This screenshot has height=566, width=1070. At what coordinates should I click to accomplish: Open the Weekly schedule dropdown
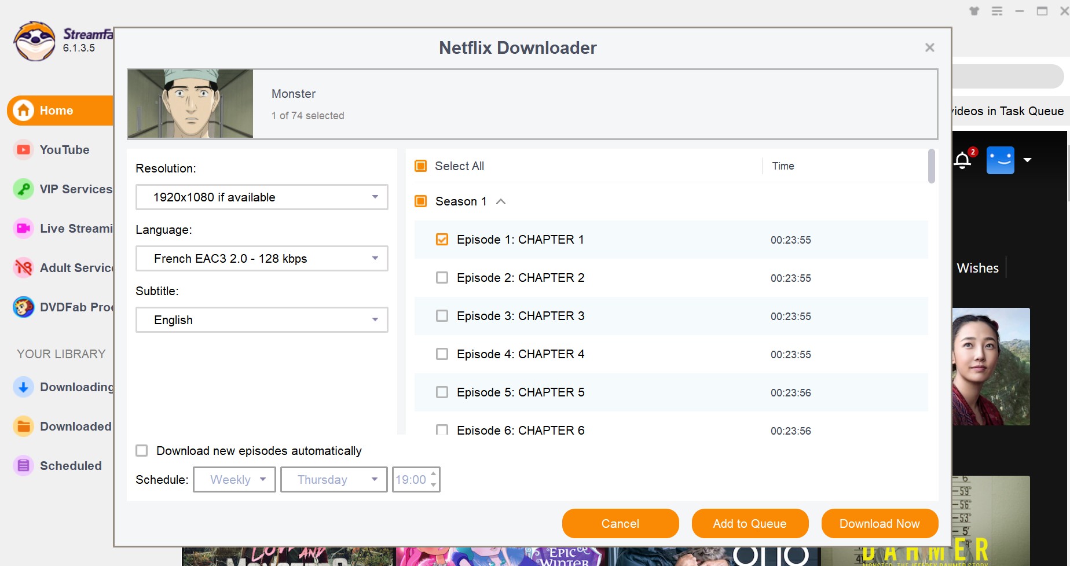click(x=234, y=480)
